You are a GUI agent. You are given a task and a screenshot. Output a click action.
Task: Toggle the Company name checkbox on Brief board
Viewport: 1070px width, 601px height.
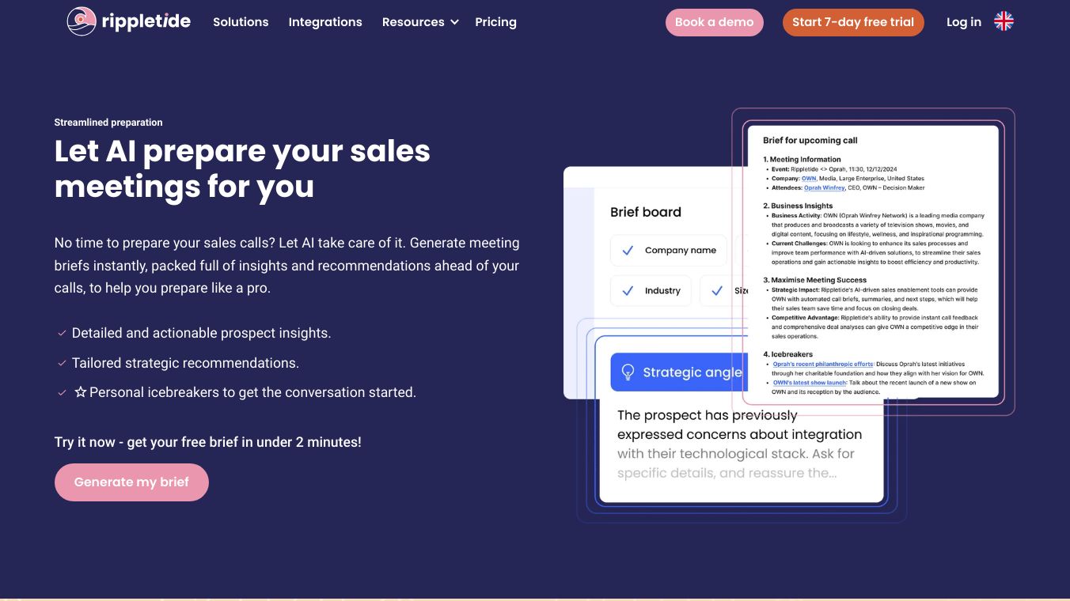628,251
